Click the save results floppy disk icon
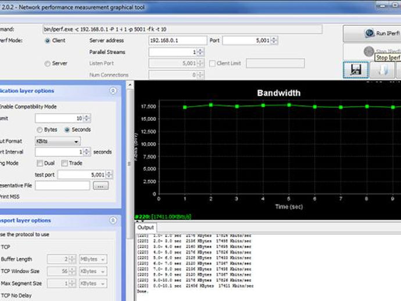This screenshot has width=401, height=301. (356, 70)
